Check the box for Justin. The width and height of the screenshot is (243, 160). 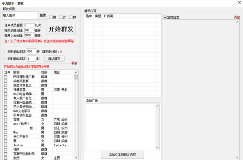tap(6, 145)
